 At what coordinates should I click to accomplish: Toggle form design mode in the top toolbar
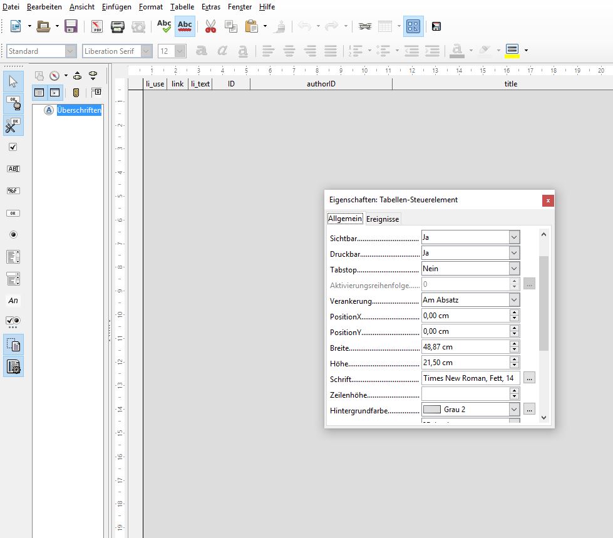point(413,26)
